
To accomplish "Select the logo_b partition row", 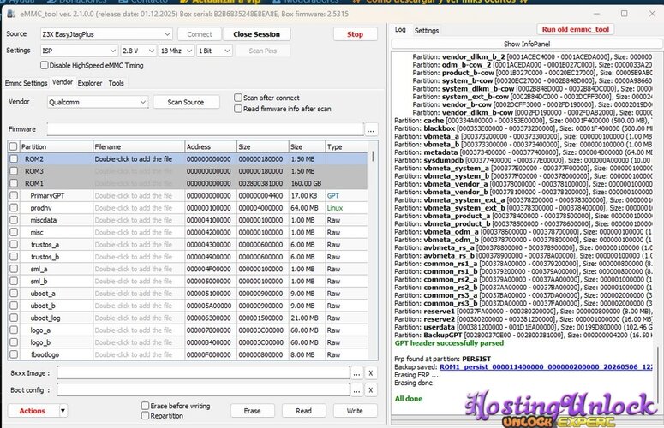I will click(188, 342).
